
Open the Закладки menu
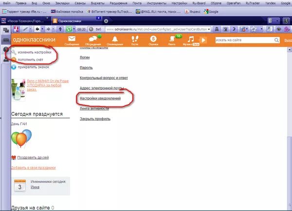tap(62, 3)
